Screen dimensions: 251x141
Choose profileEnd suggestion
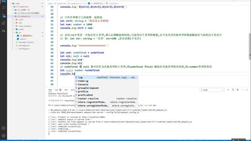point(106,95)
